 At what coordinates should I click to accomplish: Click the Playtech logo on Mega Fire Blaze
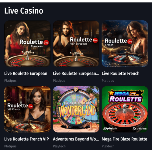click(x=110, y=129)
